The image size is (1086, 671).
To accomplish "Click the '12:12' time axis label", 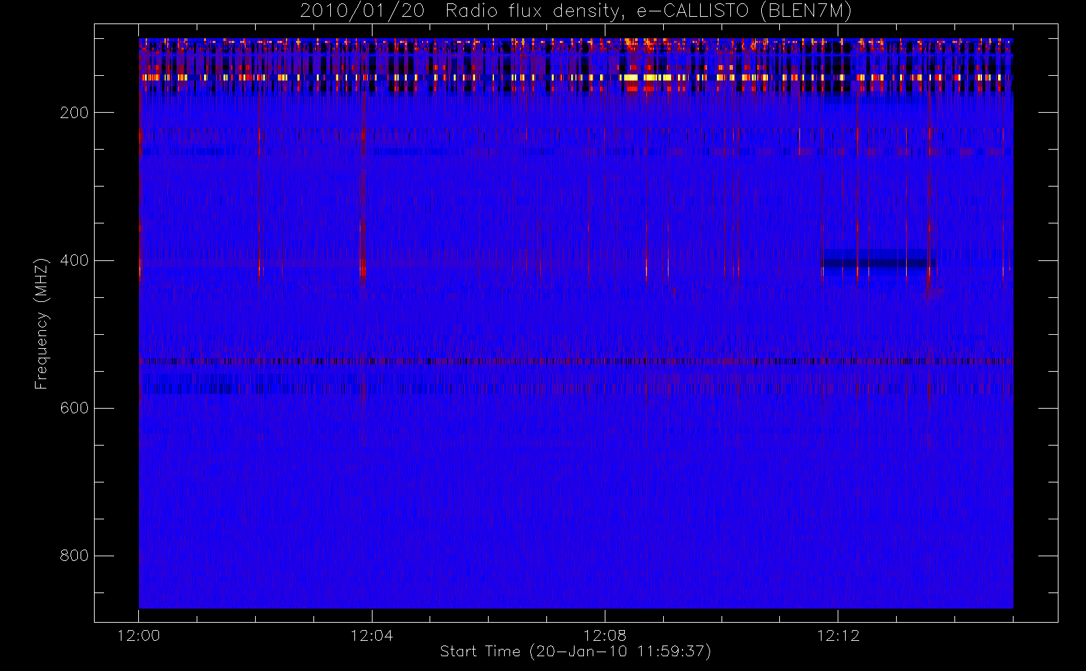I will point(838,635).
